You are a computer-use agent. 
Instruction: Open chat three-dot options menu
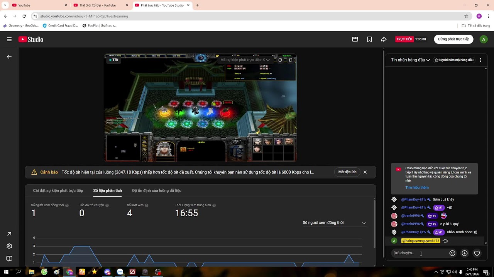[x=480, y=60]
